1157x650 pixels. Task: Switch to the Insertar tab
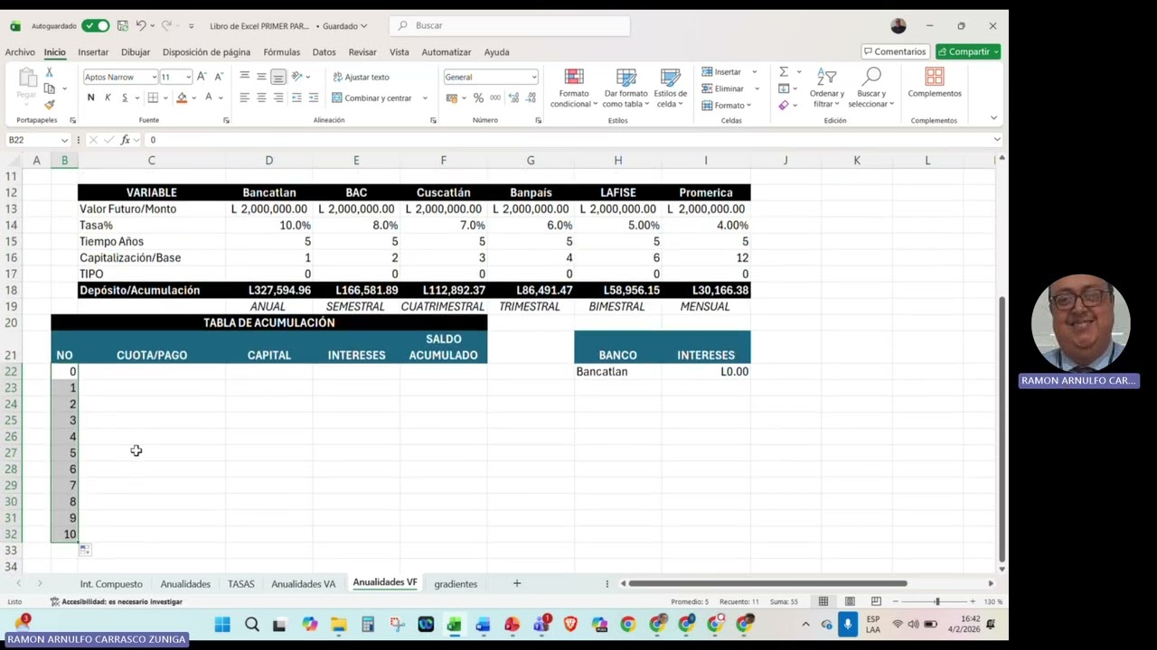(x=93, y=52)
